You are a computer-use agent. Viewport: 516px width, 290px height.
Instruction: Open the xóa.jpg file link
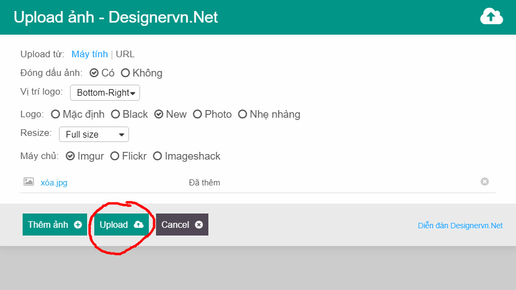(54, 183)
